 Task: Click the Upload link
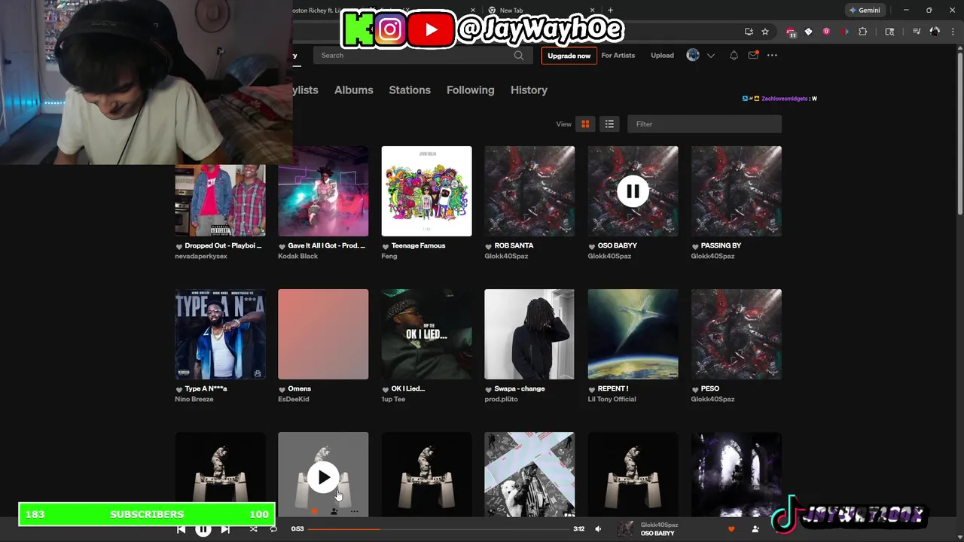click(663, 55)
